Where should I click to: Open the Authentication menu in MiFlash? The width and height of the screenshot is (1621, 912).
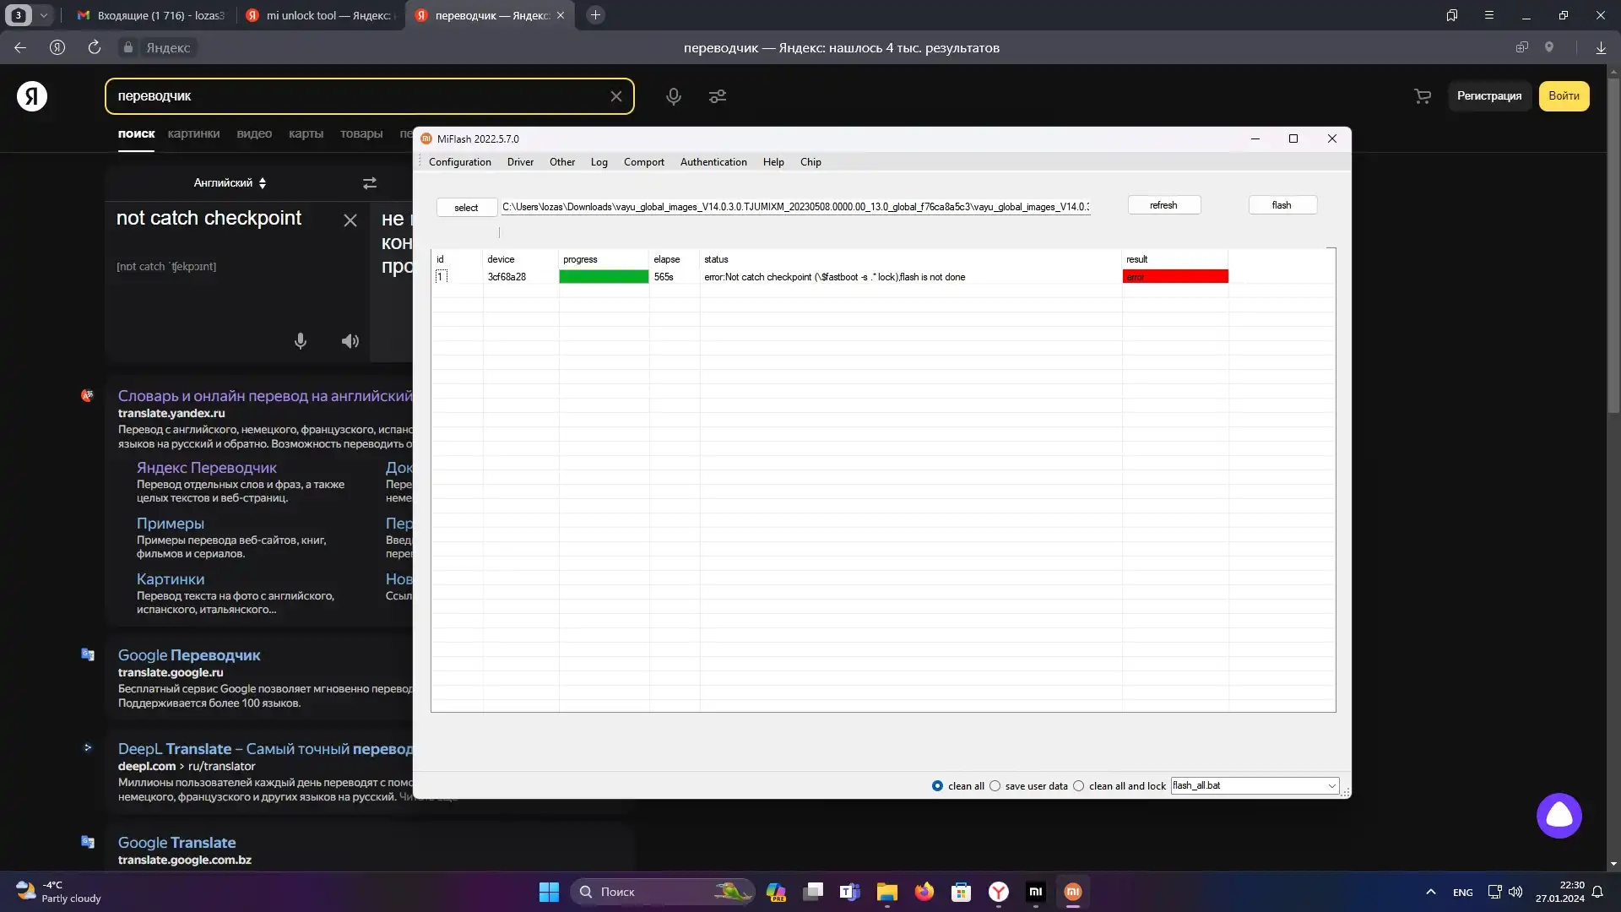click(x=713, y=162)
